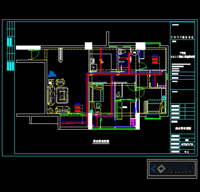Select the magenta hatched block near the bottom wall

(x=133, y=122)
